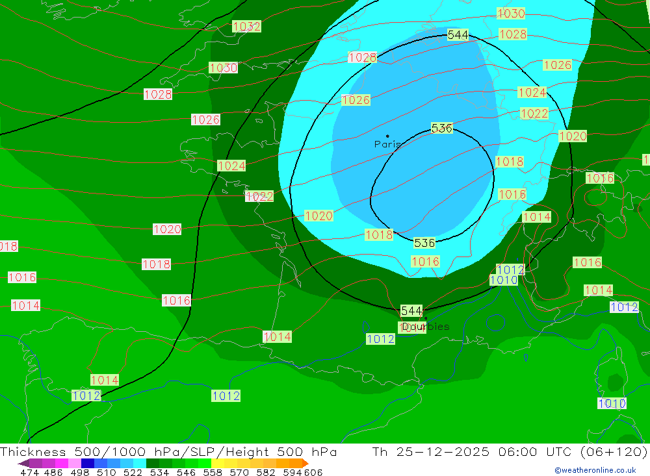650x476 pixels.
Task: Click the 1030 label above the top-right 1028
Action: 511,13
